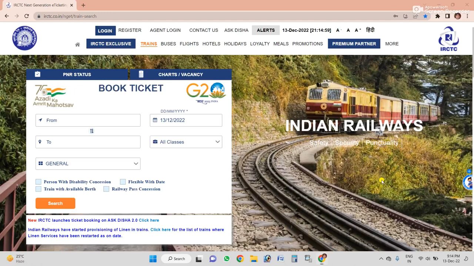Share this page icon in address bar
The width and height of the screenshot is (474, 266).
click(x=415, y=16)
